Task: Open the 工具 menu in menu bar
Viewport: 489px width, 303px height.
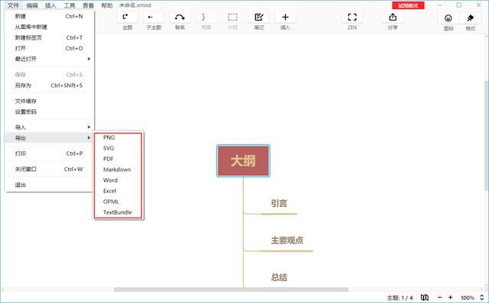Action: [x=70, y=5]
